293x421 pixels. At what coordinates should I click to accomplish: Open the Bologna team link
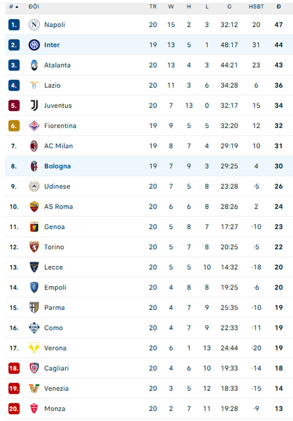click(57, 166)
